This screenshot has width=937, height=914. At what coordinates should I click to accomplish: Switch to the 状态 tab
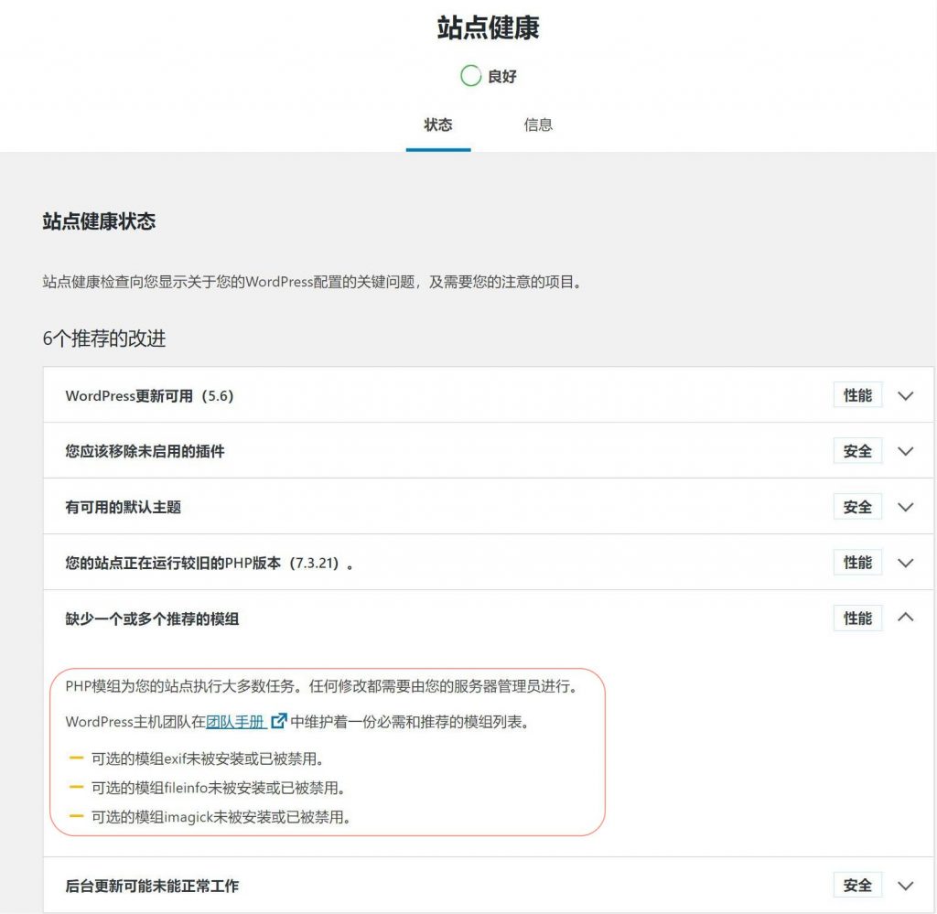click(437, 124)
